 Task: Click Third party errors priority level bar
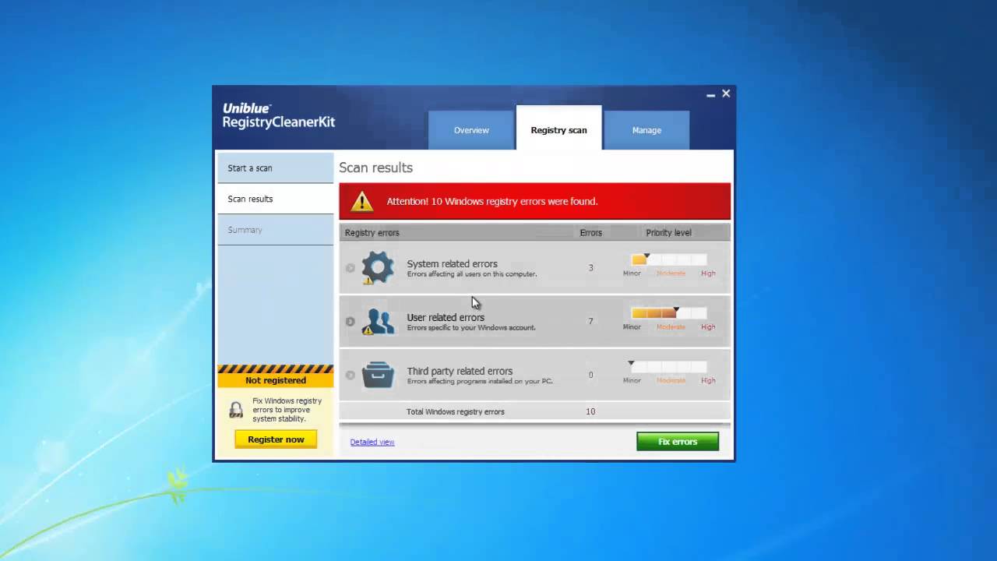click(x=668, y=366)
